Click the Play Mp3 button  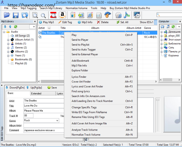pos(46,22)
